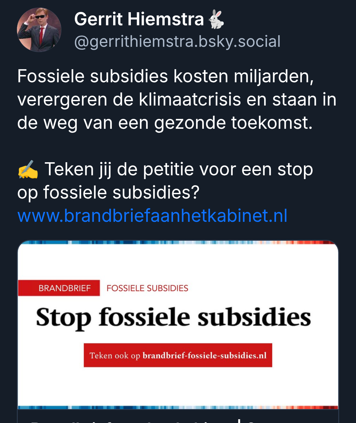The height and width of the screenshot is (423, 356).
Task: Click the red 'Teken ook op' banner
Action: click(x=178, y=355)
